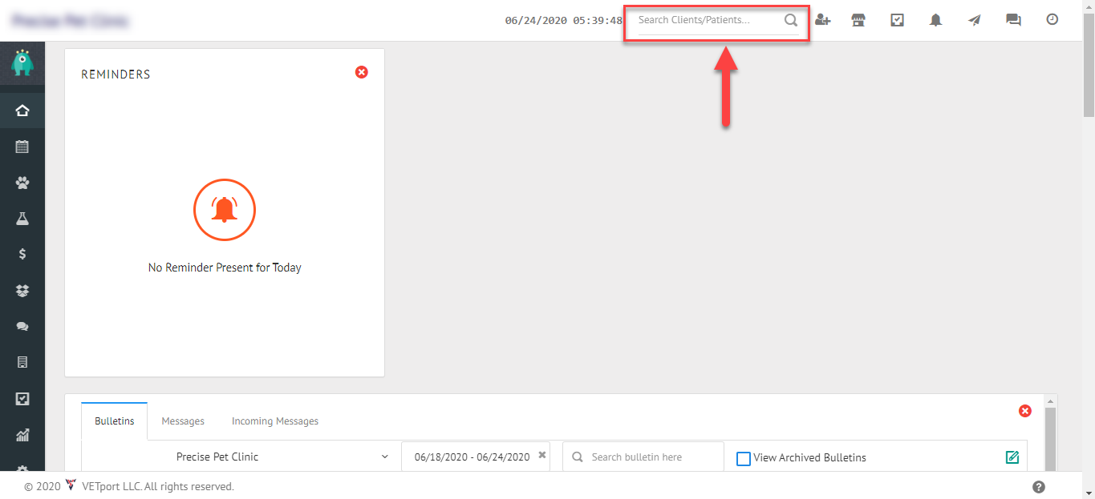
Task: Click the VETport LLC footer logo
Action: pos(71,485)
